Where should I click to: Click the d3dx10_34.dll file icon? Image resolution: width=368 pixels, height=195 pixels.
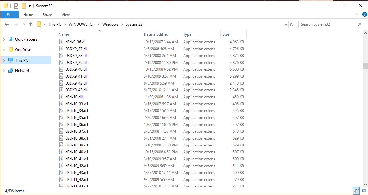[x=61, y=111]
